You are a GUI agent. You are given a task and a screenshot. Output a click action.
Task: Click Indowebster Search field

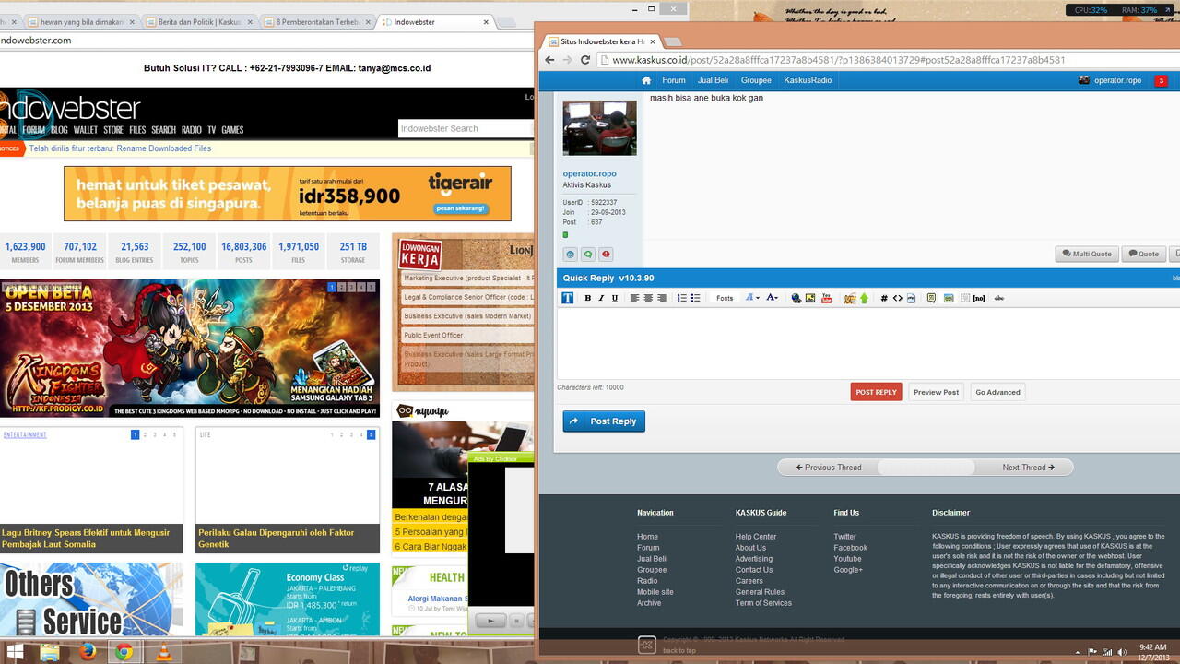466,128
